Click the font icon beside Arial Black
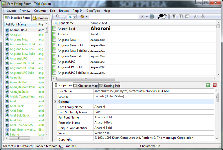The image size is (223, 150). click(7, 106)
